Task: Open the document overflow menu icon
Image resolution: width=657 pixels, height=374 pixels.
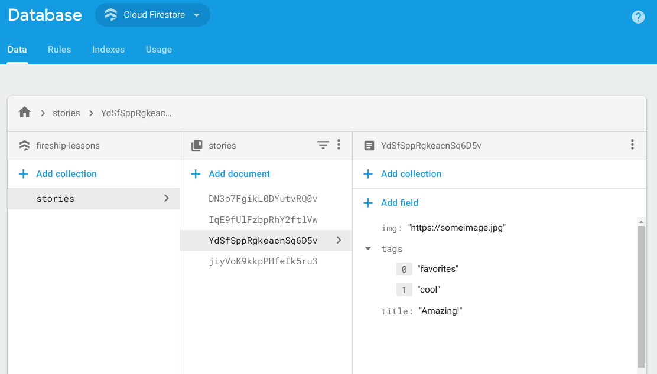Action: click(632, 145)
